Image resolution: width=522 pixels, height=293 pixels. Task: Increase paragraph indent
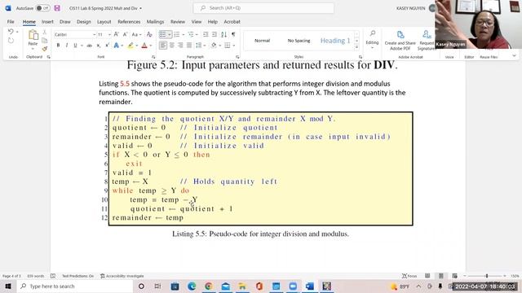(x=215, y=34)
